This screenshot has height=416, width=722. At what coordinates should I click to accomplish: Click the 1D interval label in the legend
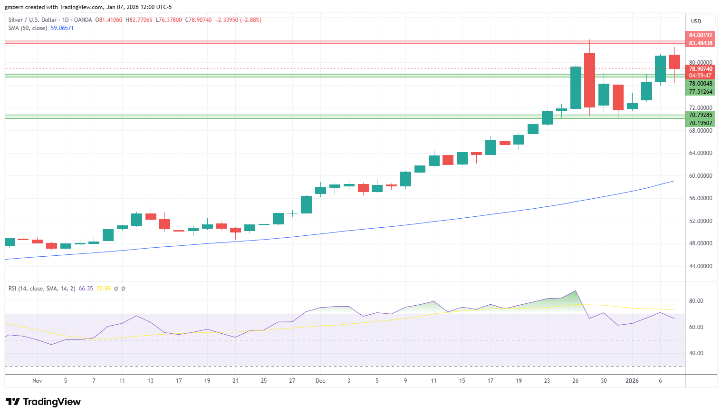(x=66, y=20)
